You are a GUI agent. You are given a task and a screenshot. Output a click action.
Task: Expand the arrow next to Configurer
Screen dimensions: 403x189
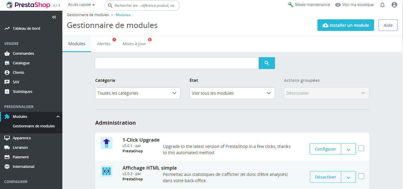[348, 149]
